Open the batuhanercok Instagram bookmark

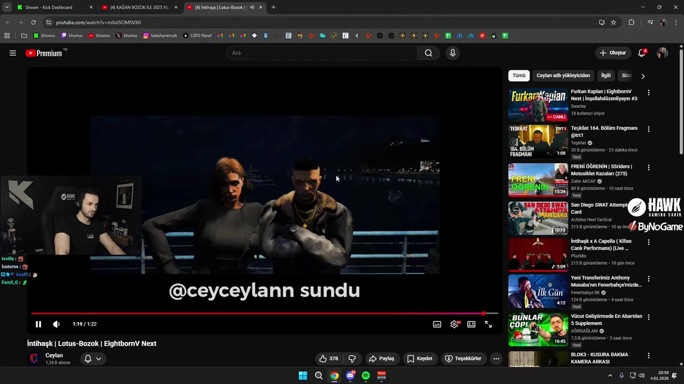[160, 36]
